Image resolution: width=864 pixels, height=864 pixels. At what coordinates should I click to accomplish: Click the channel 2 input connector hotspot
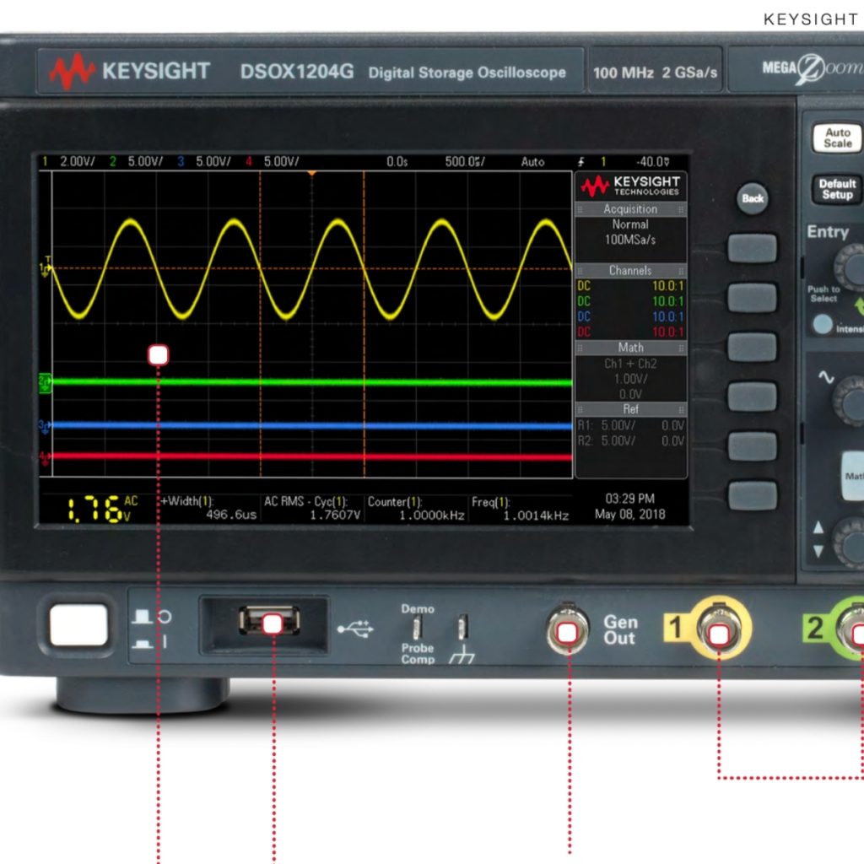pos(857,635)
